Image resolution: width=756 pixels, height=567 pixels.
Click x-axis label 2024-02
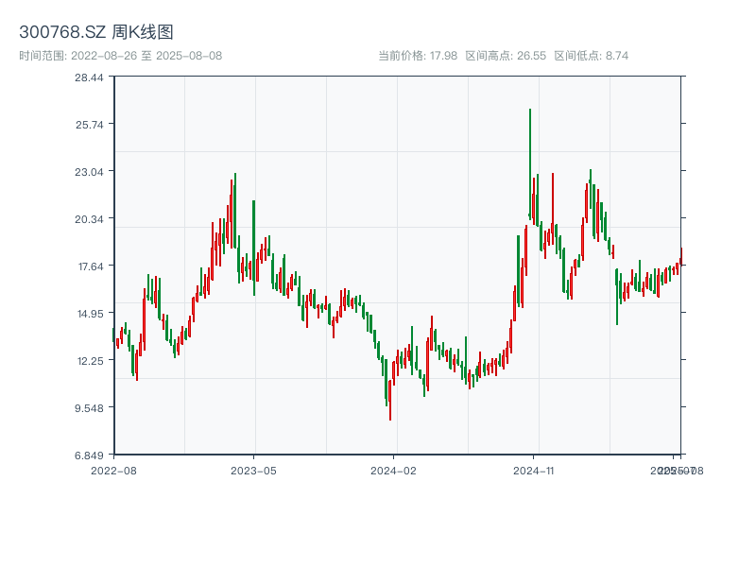tap(393, 471)
